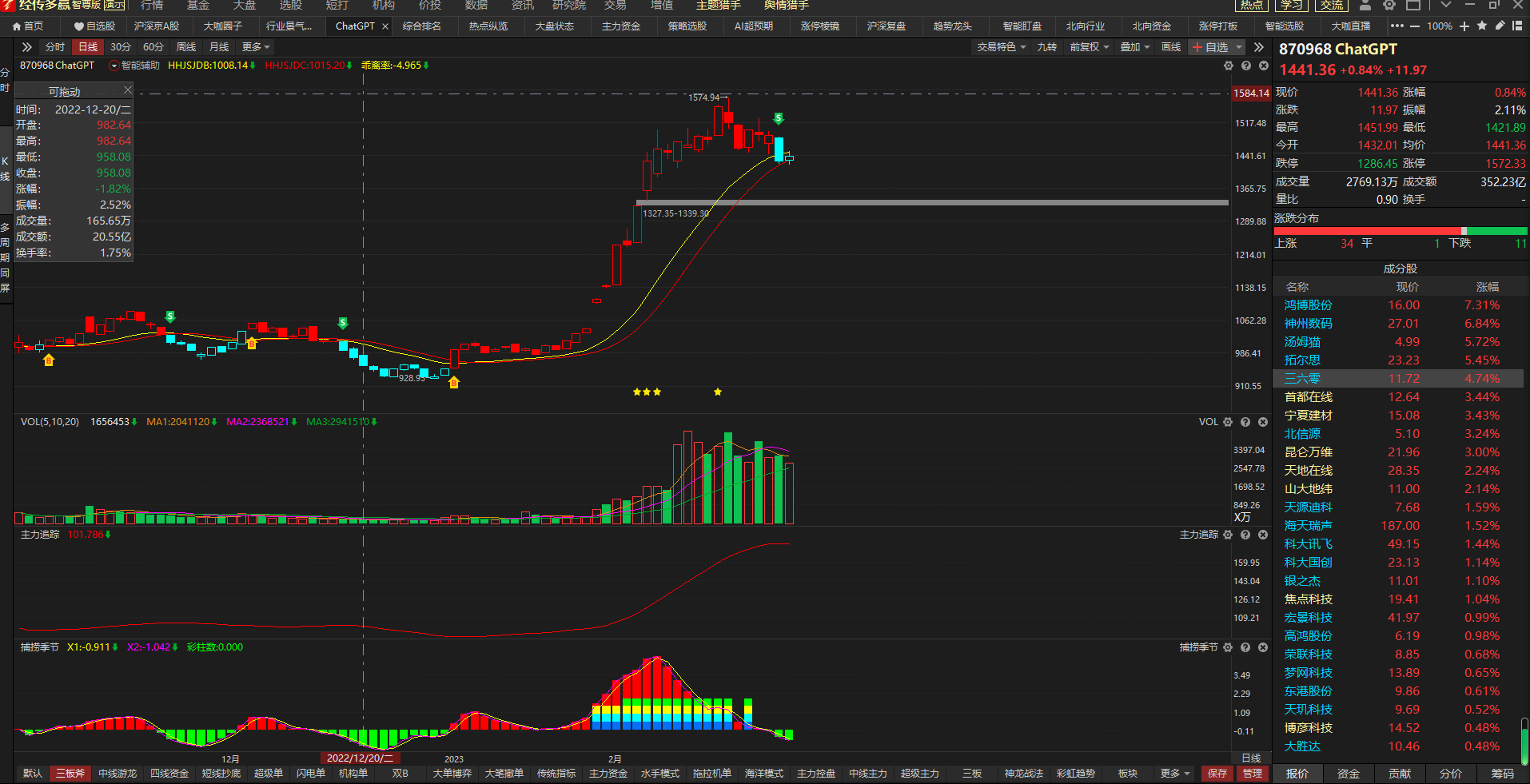The height and width of the screenshot is (784, 1530).
Task: Open settings gear in the title bar
Action: (1389, 5)
